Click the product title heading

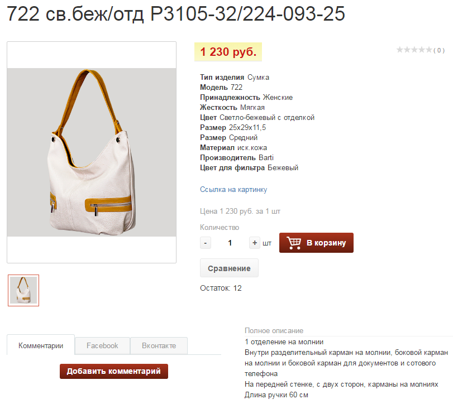tap(176, 13)
